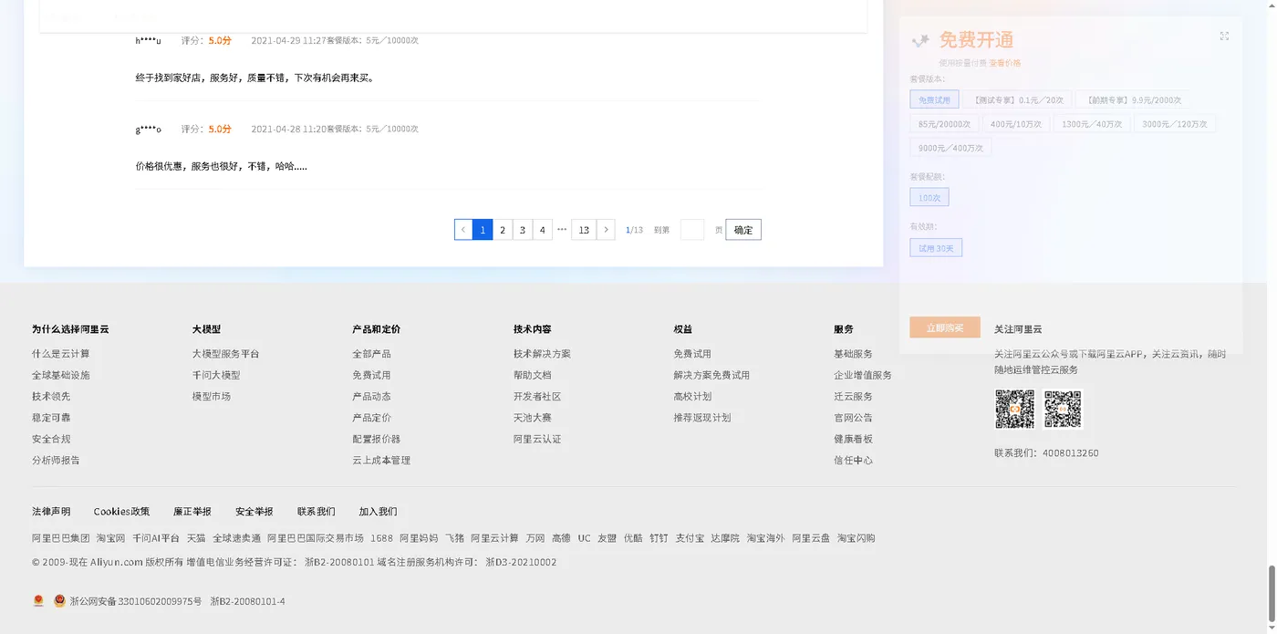
Task: Jump to last review page 13
Action: 584,230
